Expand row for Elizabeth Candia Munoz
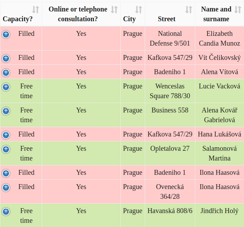 click(6, 34)
